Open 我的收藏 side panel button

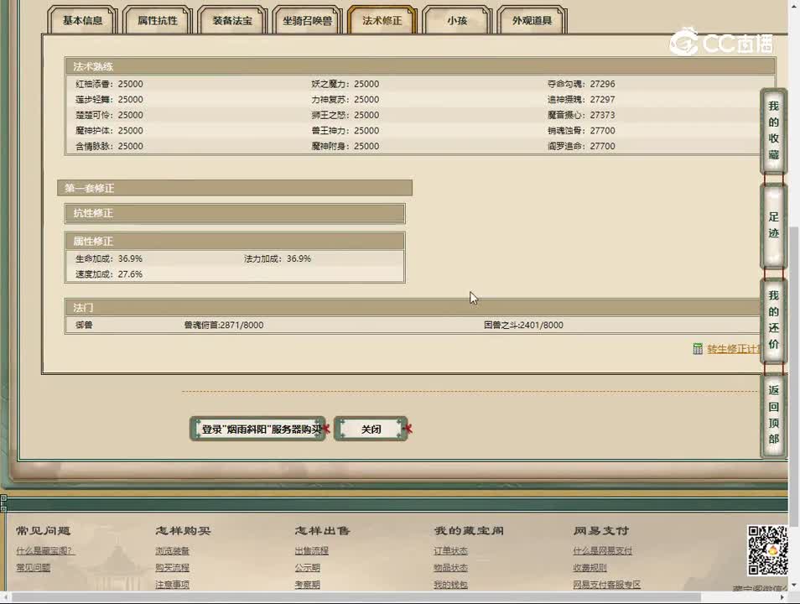tap(773, 131)
